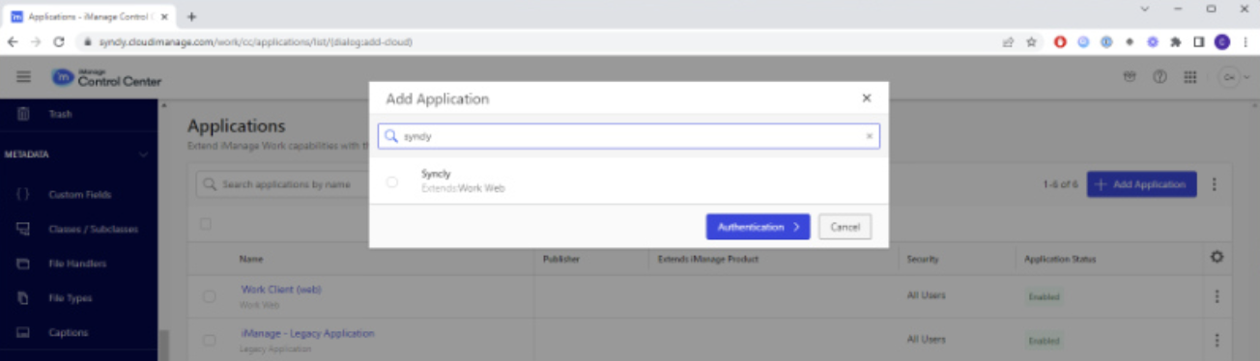Screen dimensions: 1260x361
Task: Open Classes / Subclasses in sidebar
Action: (x=94, y=230)
